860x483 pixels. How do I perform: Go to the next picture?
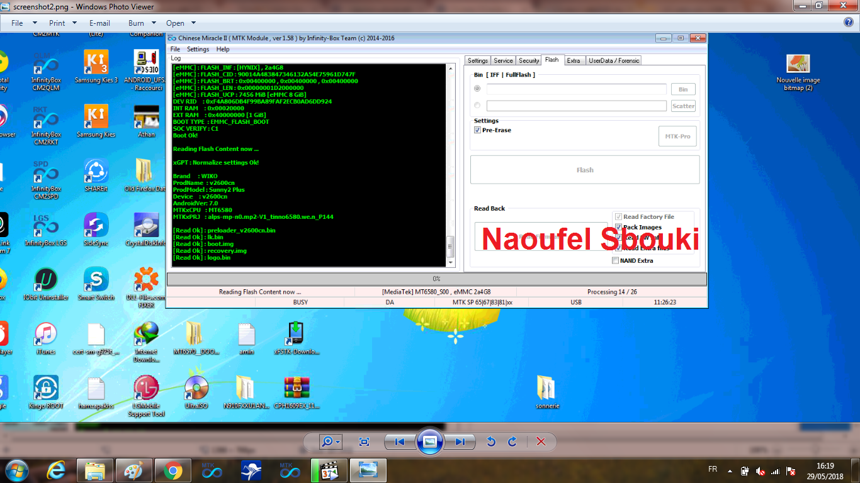click(x=460, y=441)
